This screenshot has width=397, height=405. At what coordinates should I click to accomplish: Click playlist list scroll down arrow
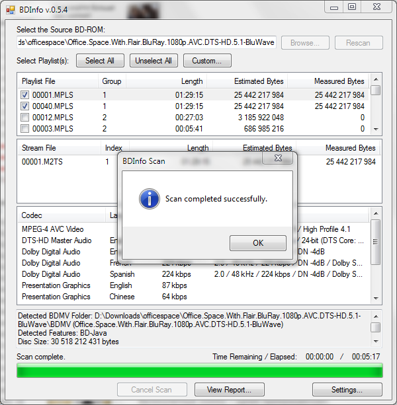click(376, 129)
